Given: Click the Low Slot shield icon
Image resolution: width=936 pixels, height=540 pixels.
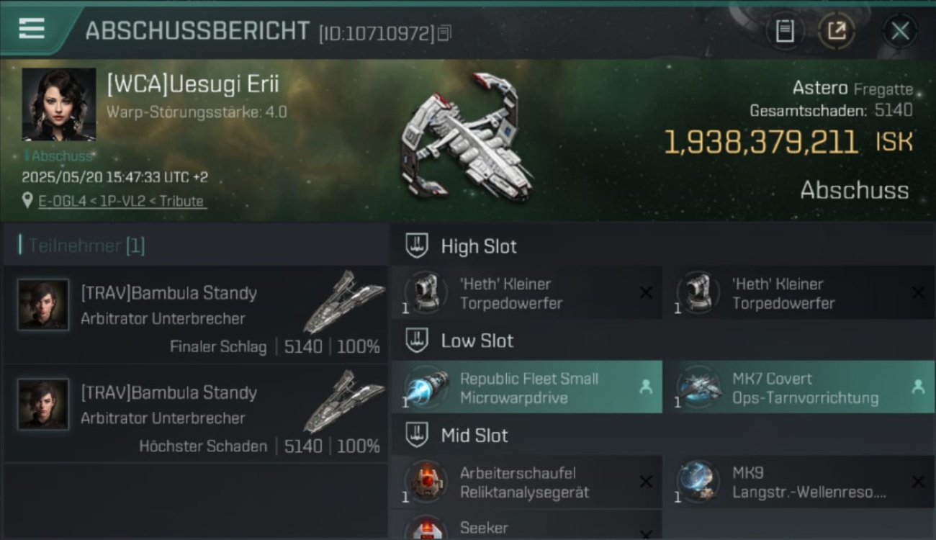Looking at the screenshot, I should [x=417, y=341].
